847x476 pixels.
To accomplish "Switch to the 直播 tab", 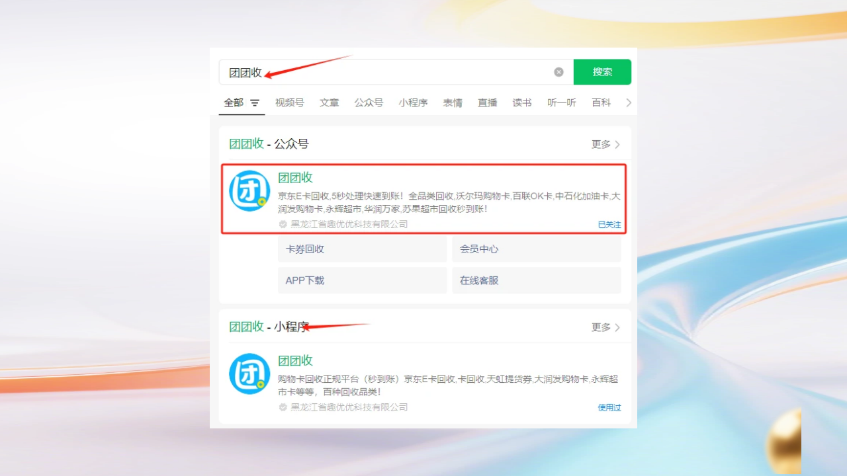I will [x=488, y=102].
